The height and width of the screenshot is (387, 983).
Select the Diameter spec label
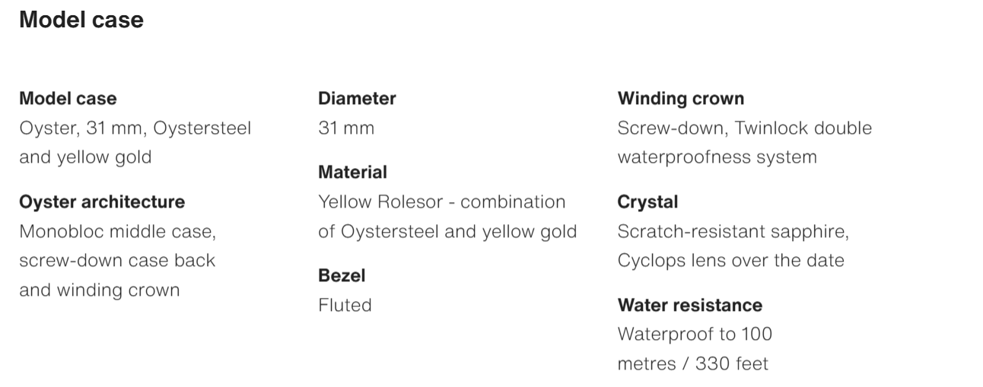[x=357, y=98]
